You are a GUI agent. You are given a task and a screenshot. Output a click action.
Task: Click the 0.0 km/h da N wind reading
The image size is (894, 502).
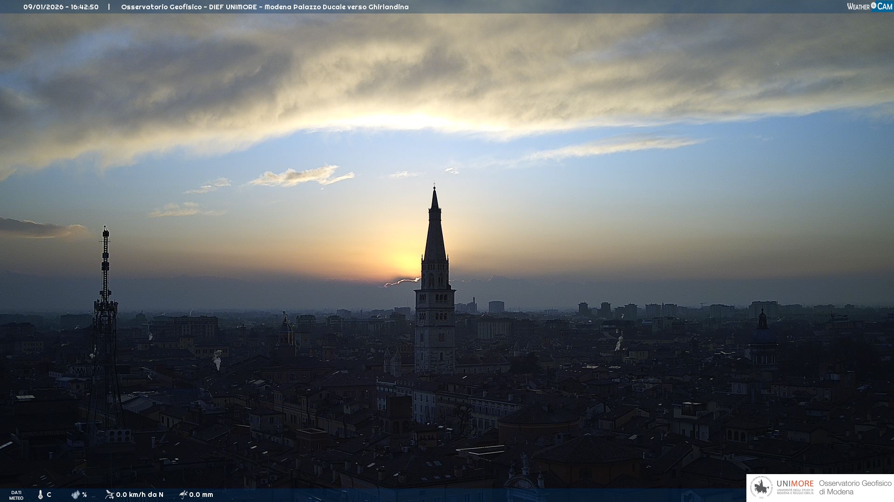click(x=140, y=495)
